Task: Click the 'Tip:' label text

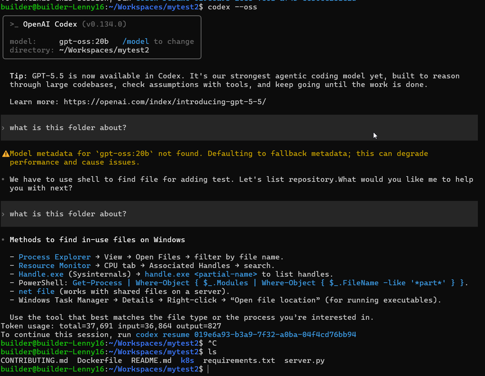Action: pos(18,76)
